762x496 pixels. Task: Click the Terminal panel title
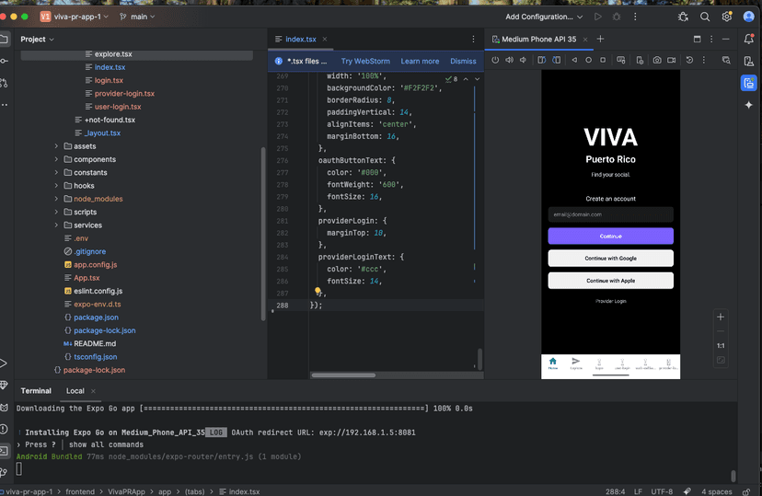[36, 391]
